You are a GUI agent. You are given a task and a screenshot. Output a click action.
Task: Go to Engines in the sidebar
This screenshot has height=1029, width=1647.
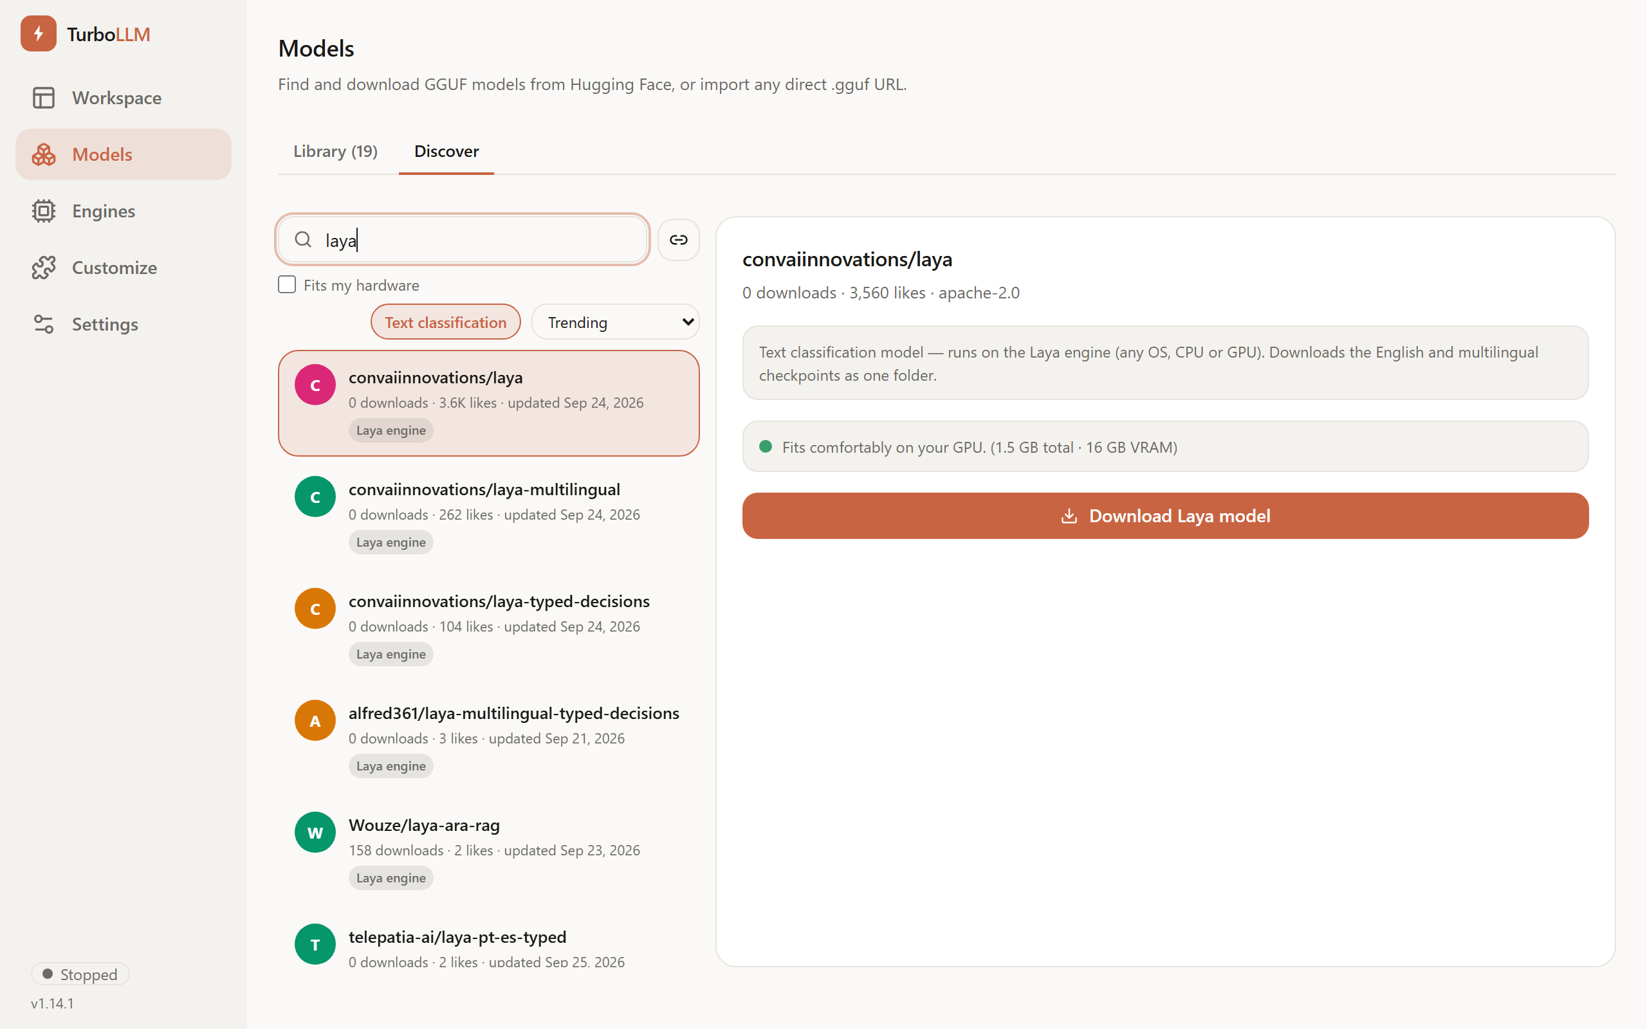(x=124, y=211)
